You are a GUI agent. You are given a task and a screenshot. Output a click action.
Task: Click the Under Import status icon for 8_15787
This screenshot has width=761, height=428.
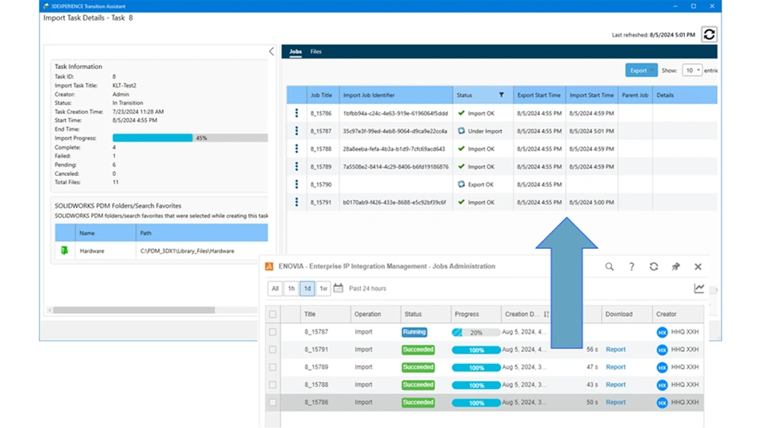tap(461, 131)
